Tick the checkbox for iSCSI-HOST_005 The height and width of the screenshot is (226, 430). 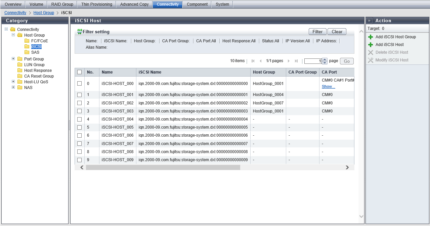click(x=80, y=127)
